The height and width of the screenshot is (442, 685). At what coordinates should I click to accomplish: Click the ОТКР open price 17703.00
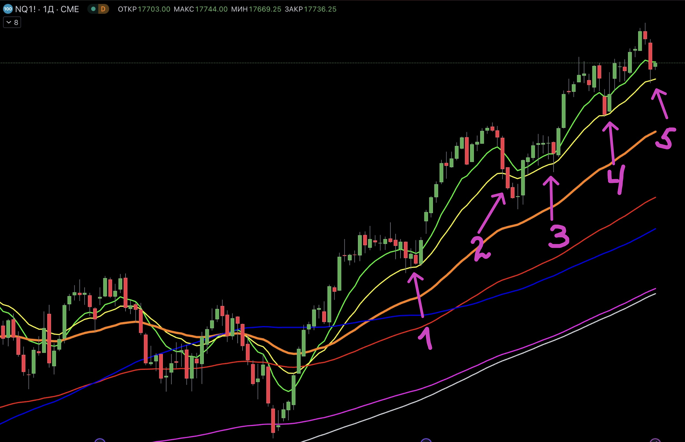point(154,9)
